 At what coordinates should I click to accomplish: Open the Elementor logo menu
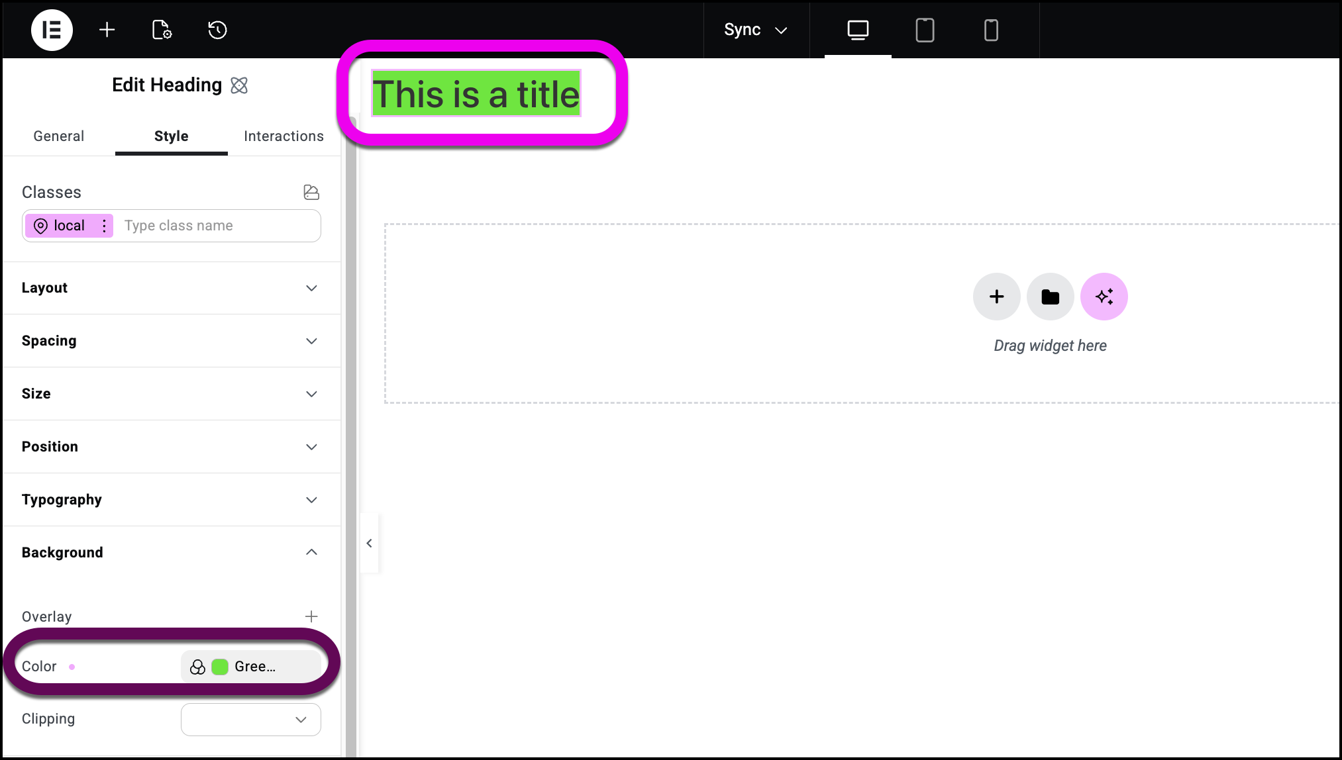(52, 30)
